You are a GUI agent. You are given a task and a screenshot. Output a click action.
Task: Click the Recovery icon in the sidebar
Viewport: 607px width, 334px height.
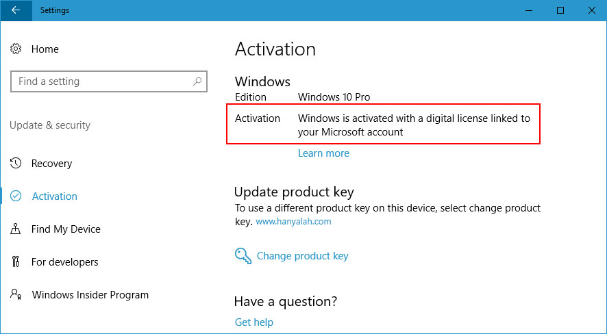16,164
